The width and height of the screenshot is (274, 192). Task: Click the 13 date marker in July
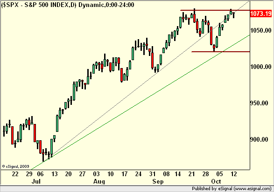tap(54, 174)
